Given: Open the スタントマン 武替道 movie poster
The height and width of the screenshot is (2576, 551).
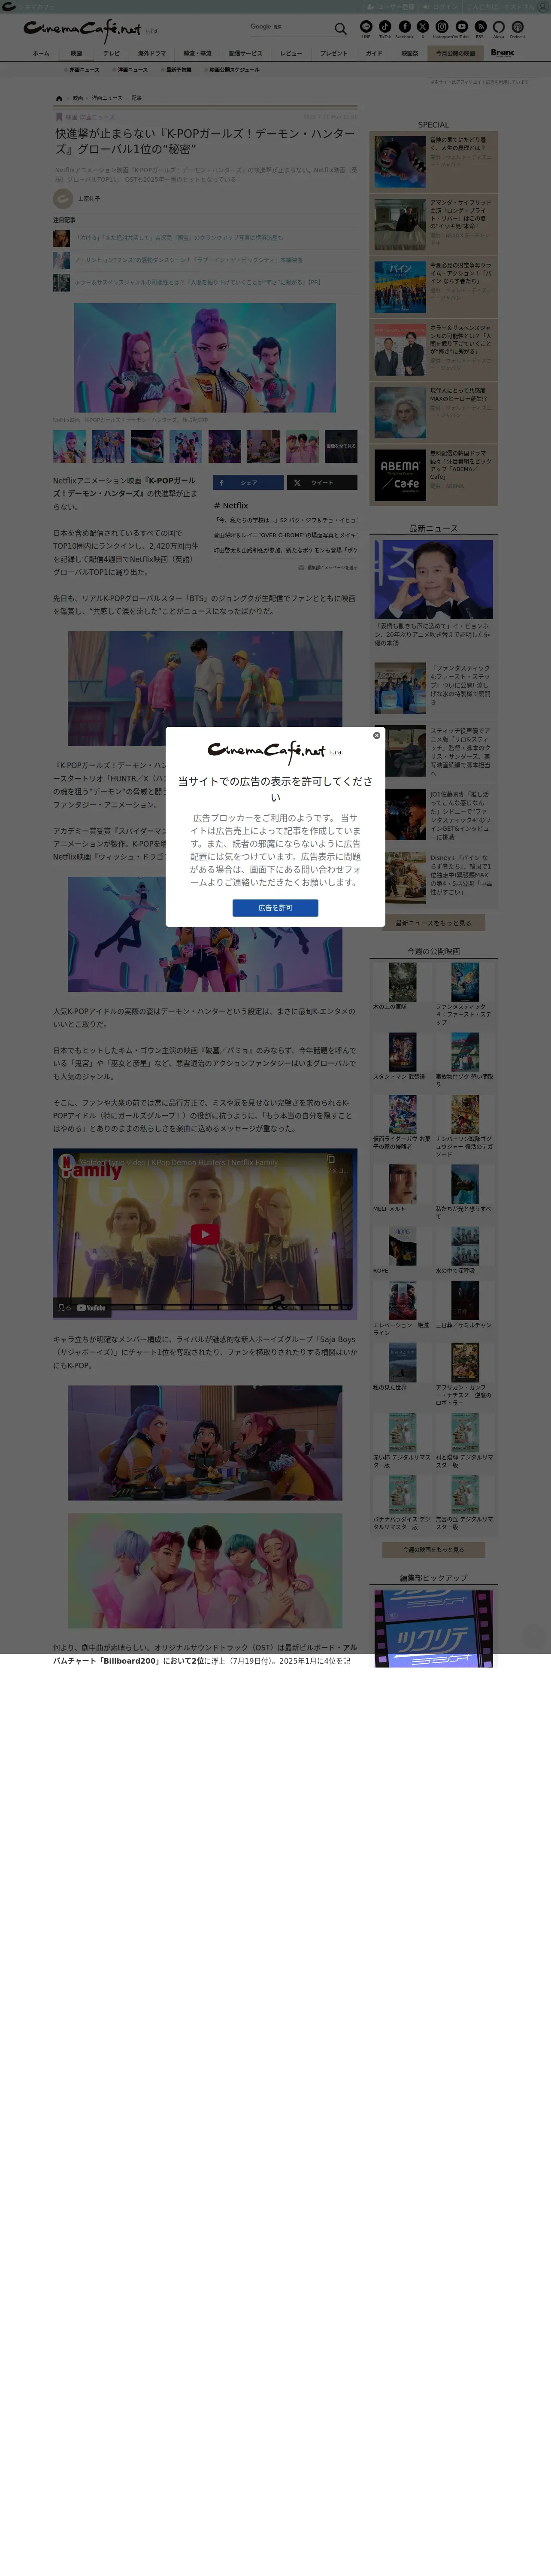Looking at the screenshot, I should pyautogui.click(x=402, y=1052).
